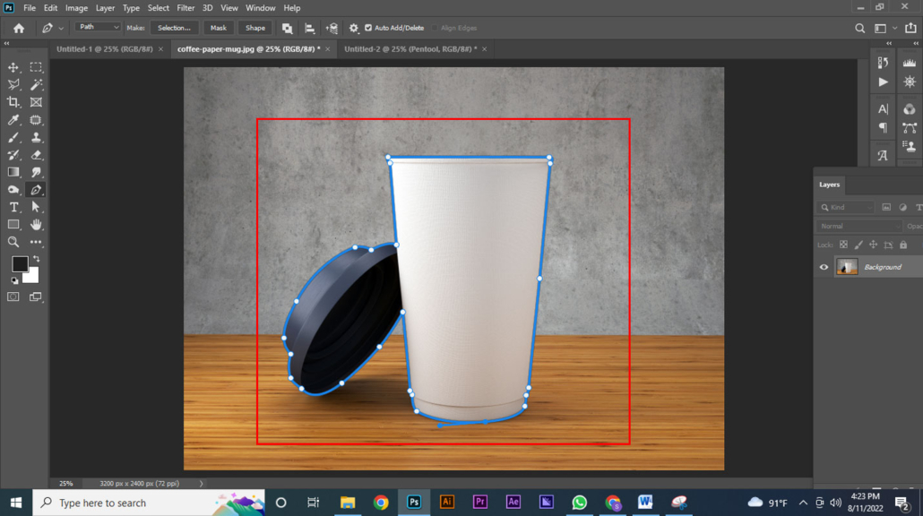The height and width of the screenshot is (516, 923).
Task: Select the Horizontal Type tool
Action: (13, 207)
